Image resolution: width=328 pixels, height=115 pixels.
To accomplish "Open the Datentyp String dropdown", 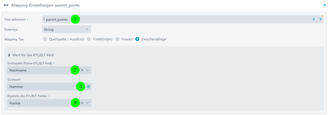I will pos(66,29).
